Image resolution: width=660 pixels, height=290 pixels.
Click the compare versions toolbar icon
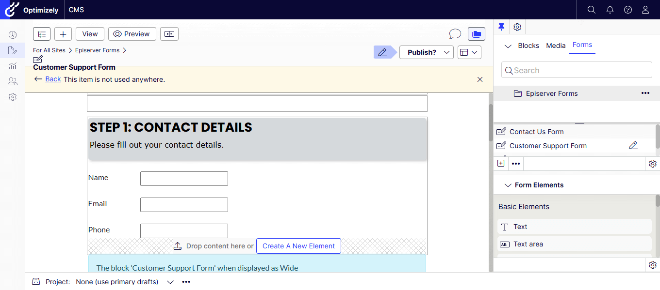[169, 34]
